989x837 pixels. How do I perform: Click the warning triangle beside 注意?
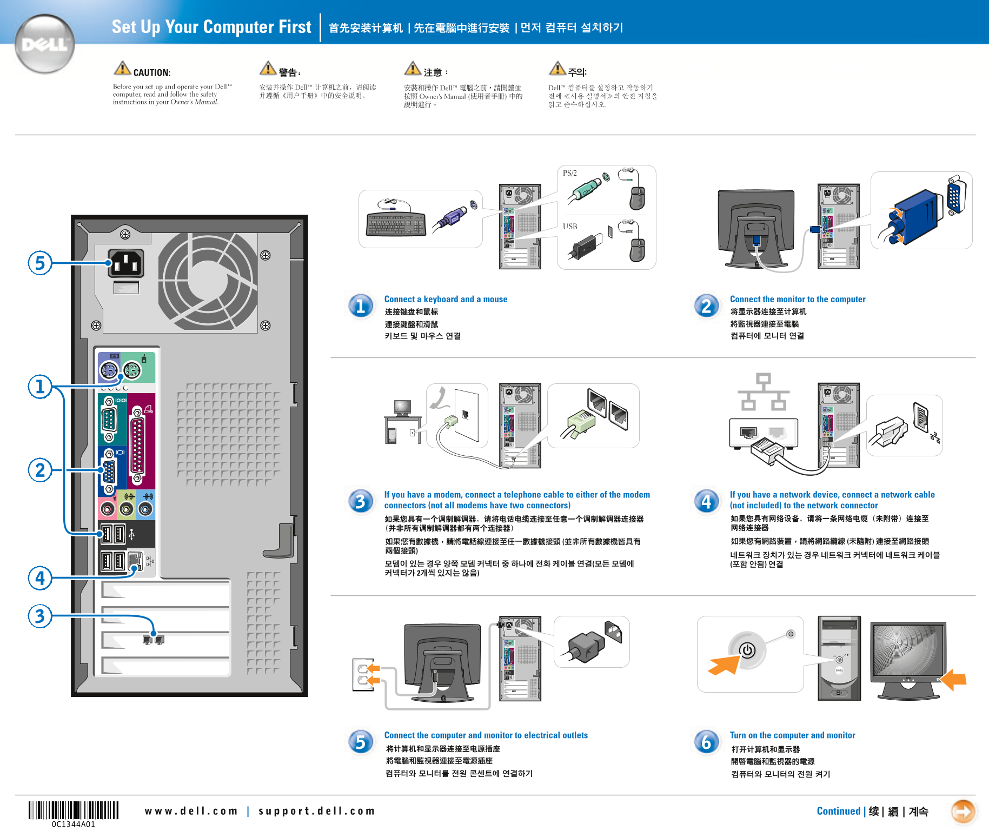click(413, 68)
